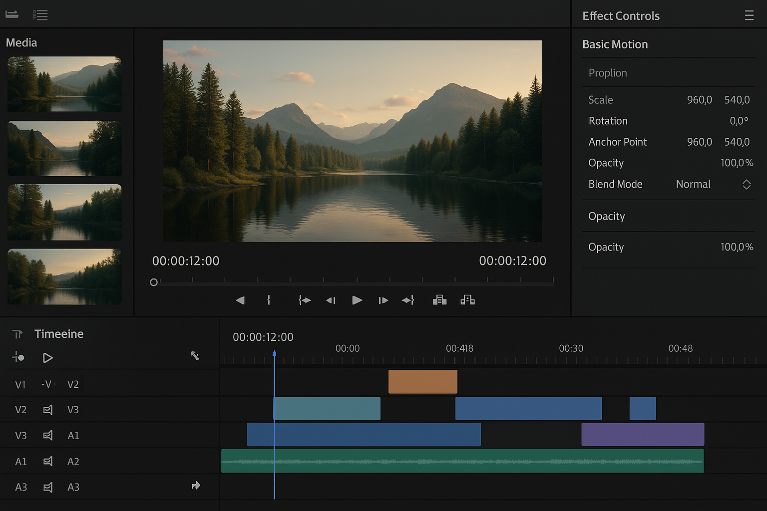The image size is (767, 511).
Task: Mute the A3 track speaker icon
Action: 48,487
